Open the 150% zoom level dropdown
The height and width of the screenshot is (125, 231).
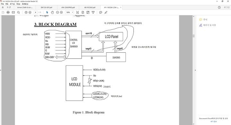click(69, 13)
